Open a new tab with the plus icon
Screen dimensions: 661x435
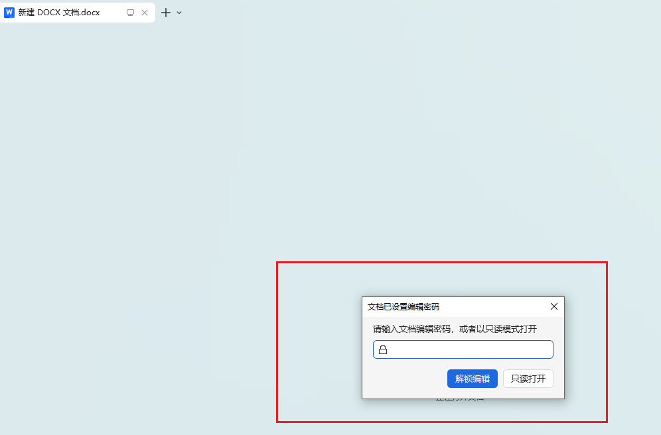[166, 12]
